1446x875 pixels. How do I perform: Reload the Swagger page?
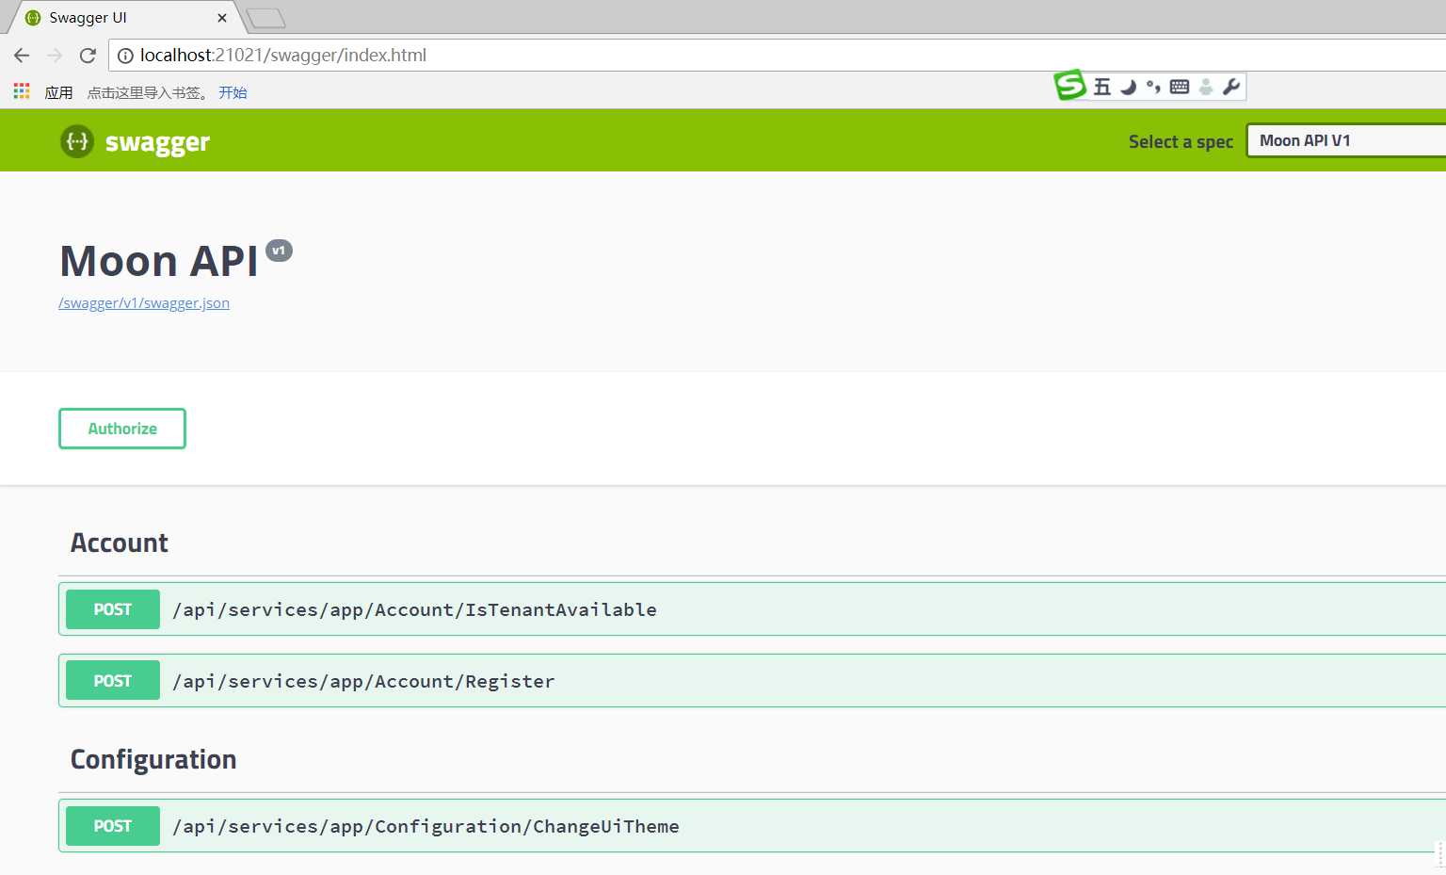pyautogui.click(x=88, y=56)
